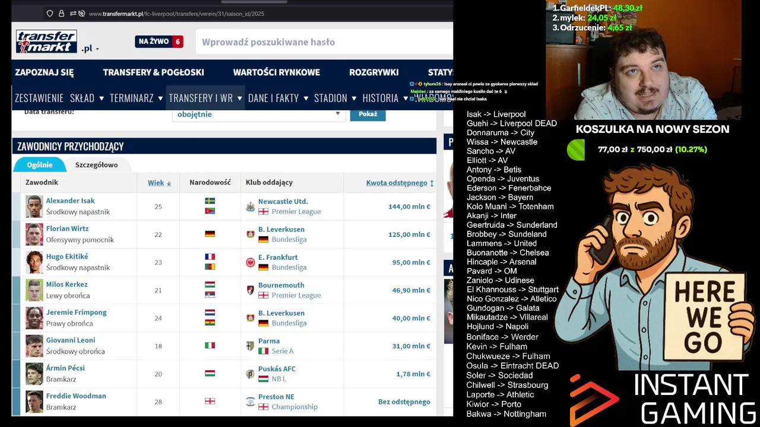Viewport: 760px width, 427px height.
Task: Click the 'Klub oddający' column header
Action: pyautogui.click(x=269, y=183)
